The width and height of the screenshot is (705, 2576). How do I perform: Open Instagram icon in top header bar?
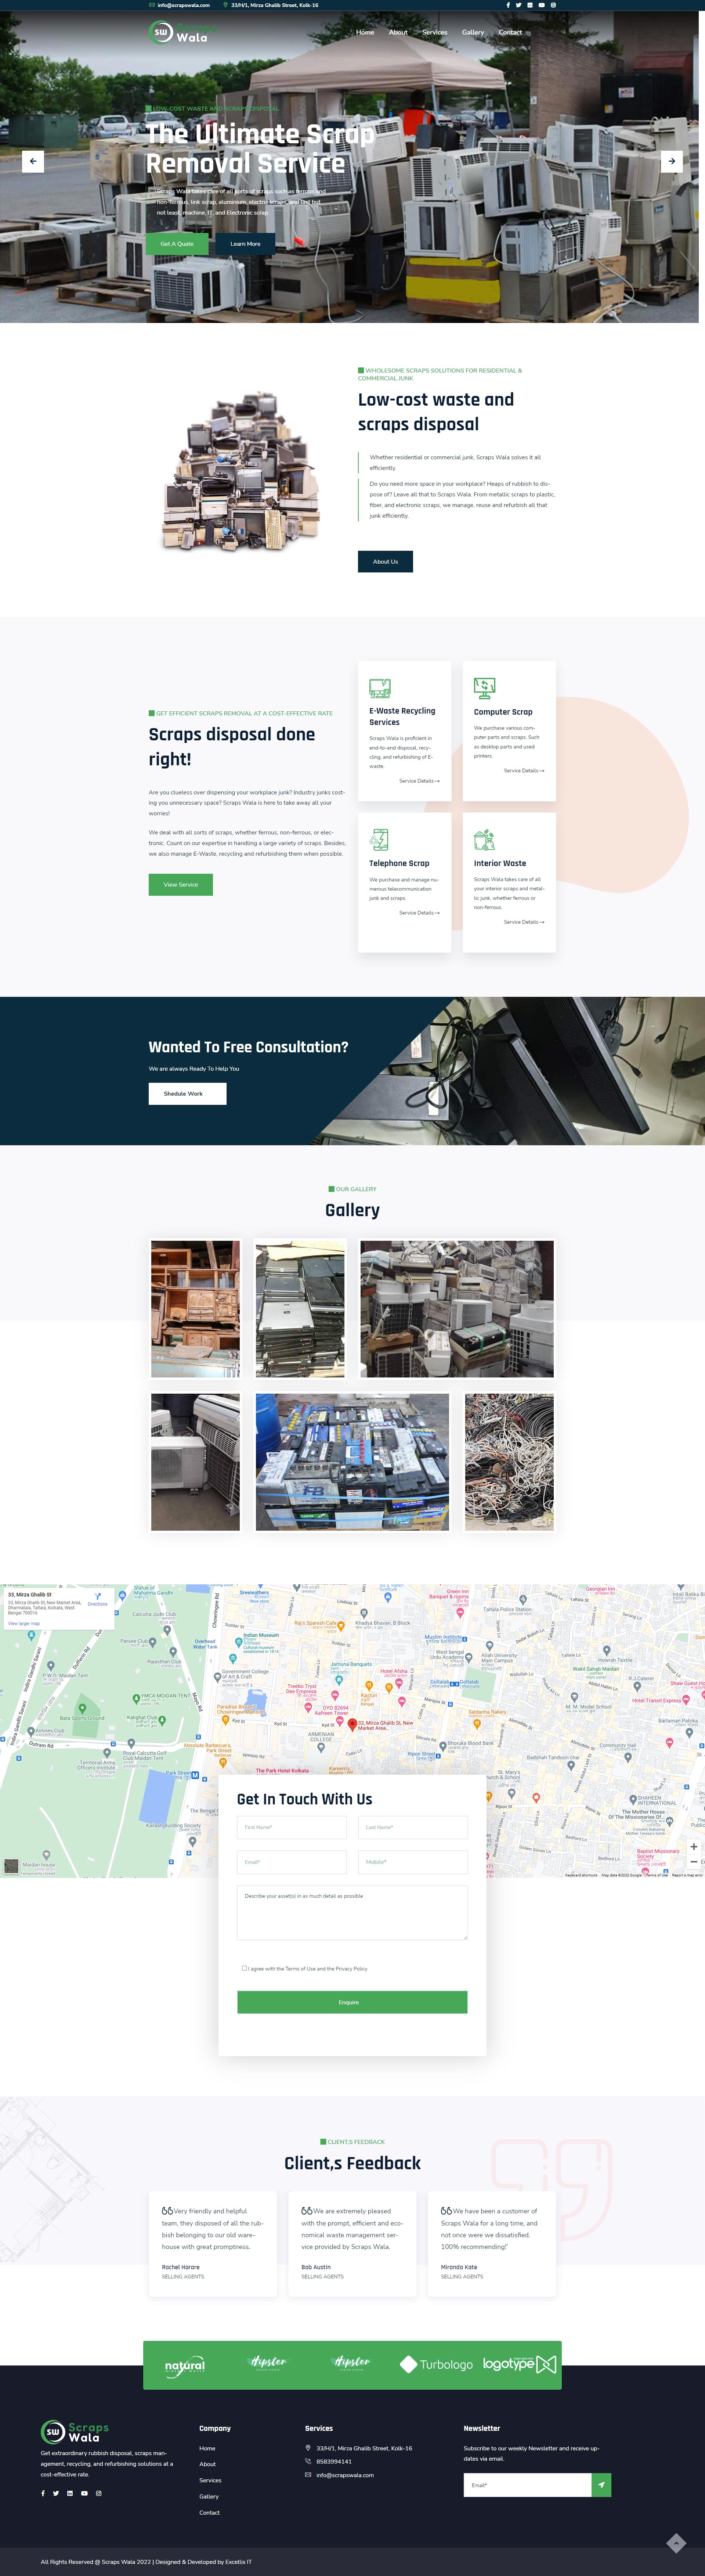tap(553, 5)
